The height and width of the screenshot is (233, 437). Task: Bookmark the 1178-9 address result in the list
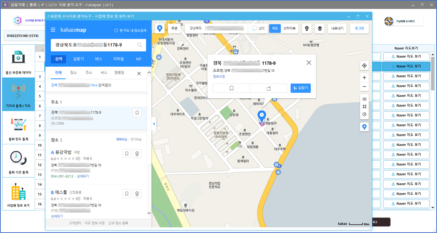(x=137, y=113)
